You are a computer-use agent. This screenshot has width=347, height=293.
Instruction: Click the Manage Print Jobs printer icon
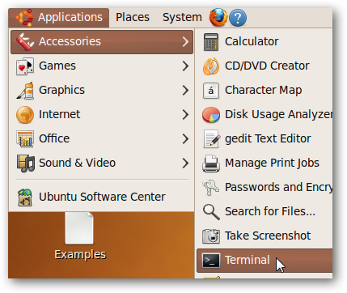click(211, 163)
